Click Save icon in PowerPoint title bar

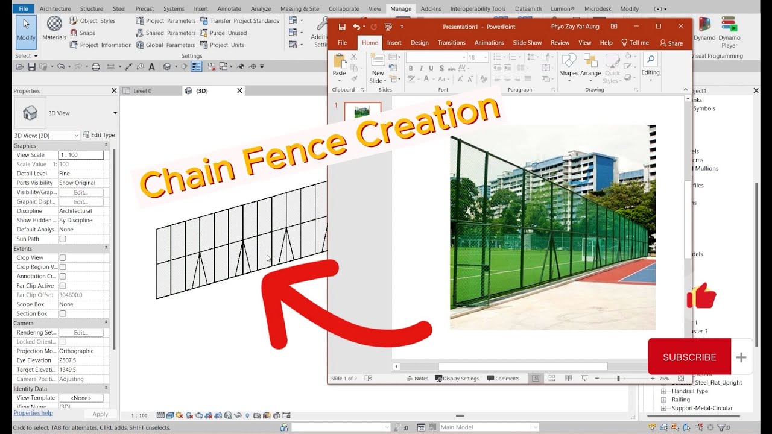point(342,27)
